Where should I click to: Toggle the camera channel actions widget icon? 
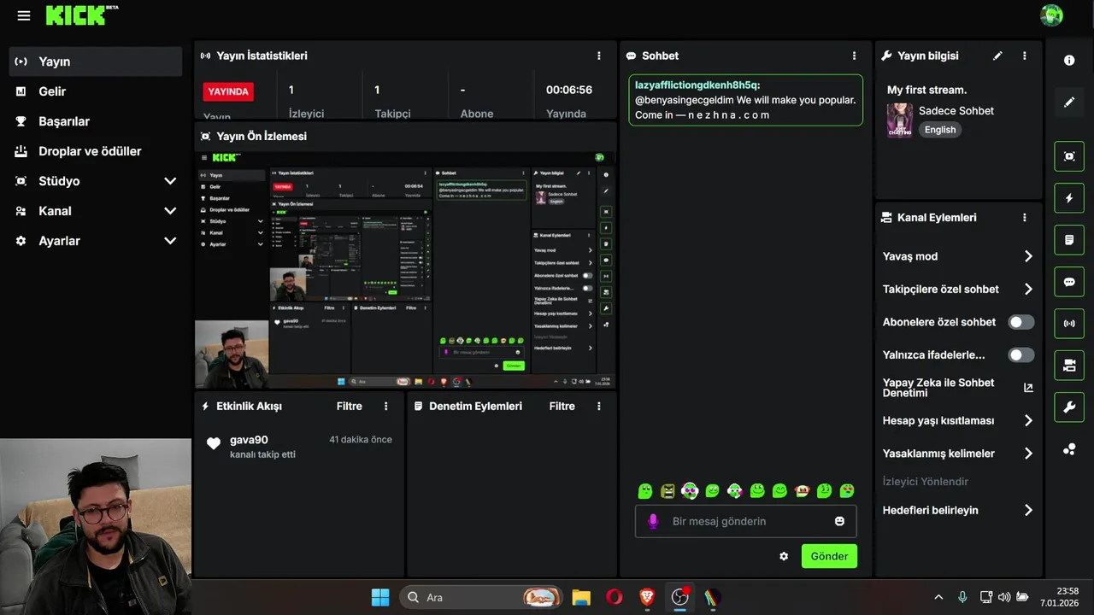1069,366
